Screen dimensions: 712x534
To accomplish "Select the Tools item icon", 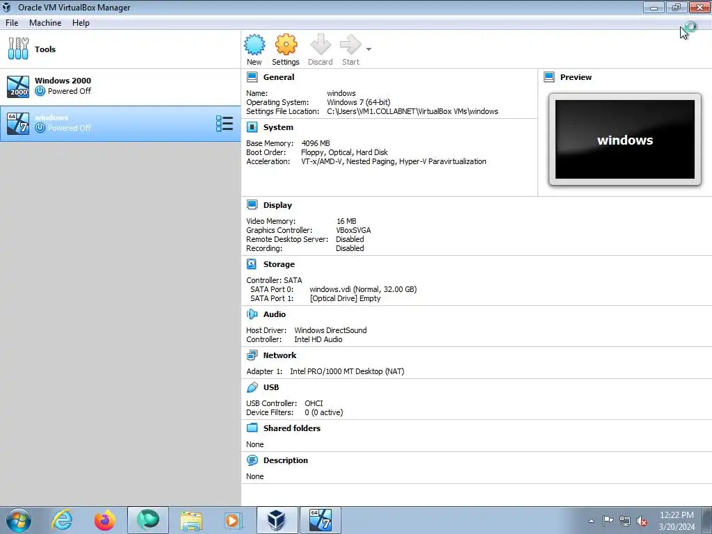I will point(18,49).
